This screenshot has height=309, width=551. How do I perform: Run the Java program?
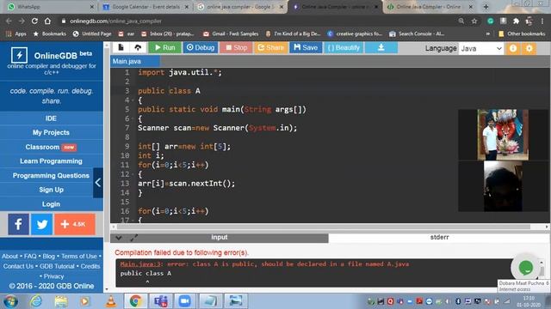pos(164,47)
